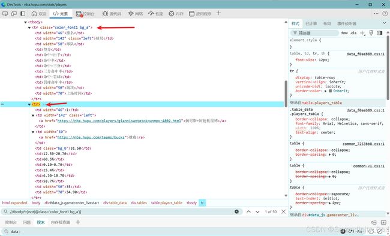Select div.table_data breadcrumb

[x=115, y=203]
